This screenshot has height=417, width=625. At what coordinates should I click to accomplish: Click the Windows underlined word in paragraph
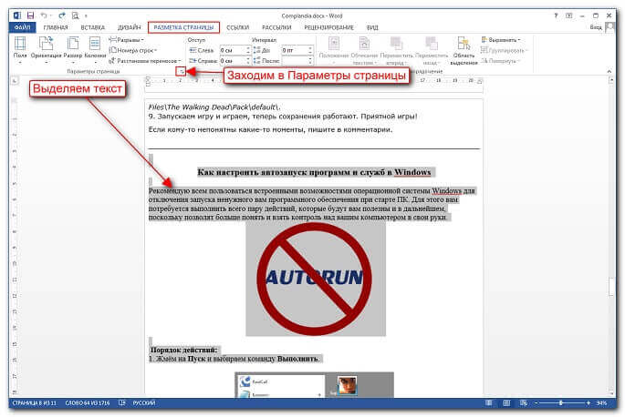click(x=446, y=191)
